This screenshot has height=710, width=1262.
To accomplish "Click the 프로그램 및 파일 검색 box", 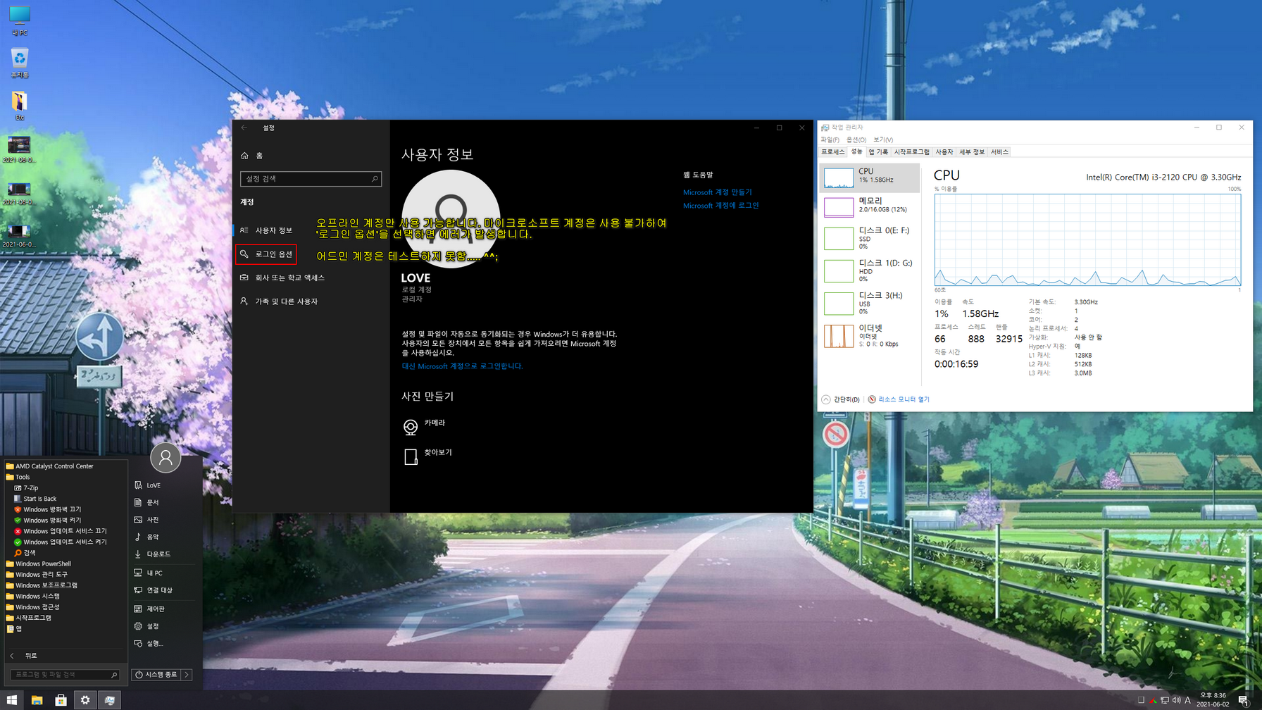I will (x=64, y=675).
